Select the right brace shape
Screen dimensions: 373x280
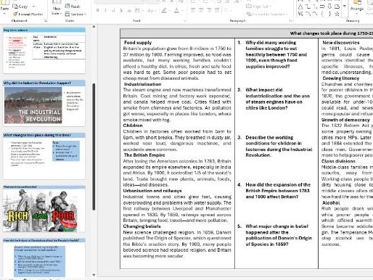click(x=329, y=14)
